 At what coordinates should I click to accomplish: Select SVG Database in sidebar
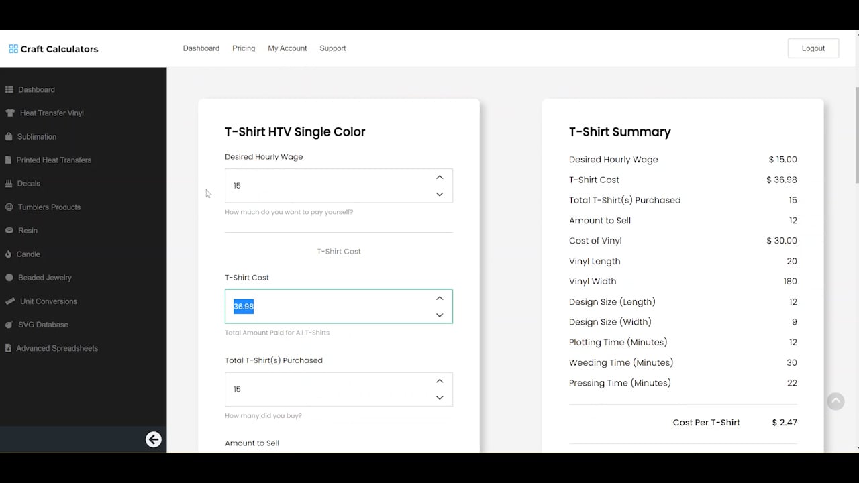[43, 325]
